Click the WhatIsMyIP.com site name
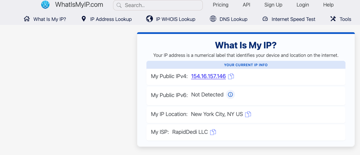This screenshot has width=360, height=155. tap(79, 5)
